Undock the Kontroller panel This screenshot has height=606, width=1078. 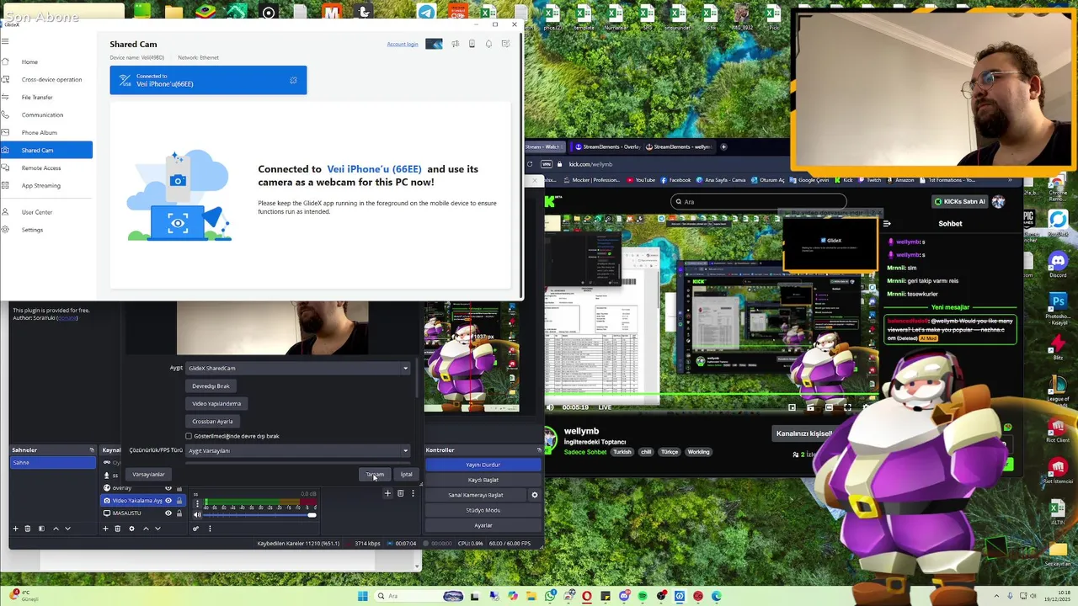(539, 450)
